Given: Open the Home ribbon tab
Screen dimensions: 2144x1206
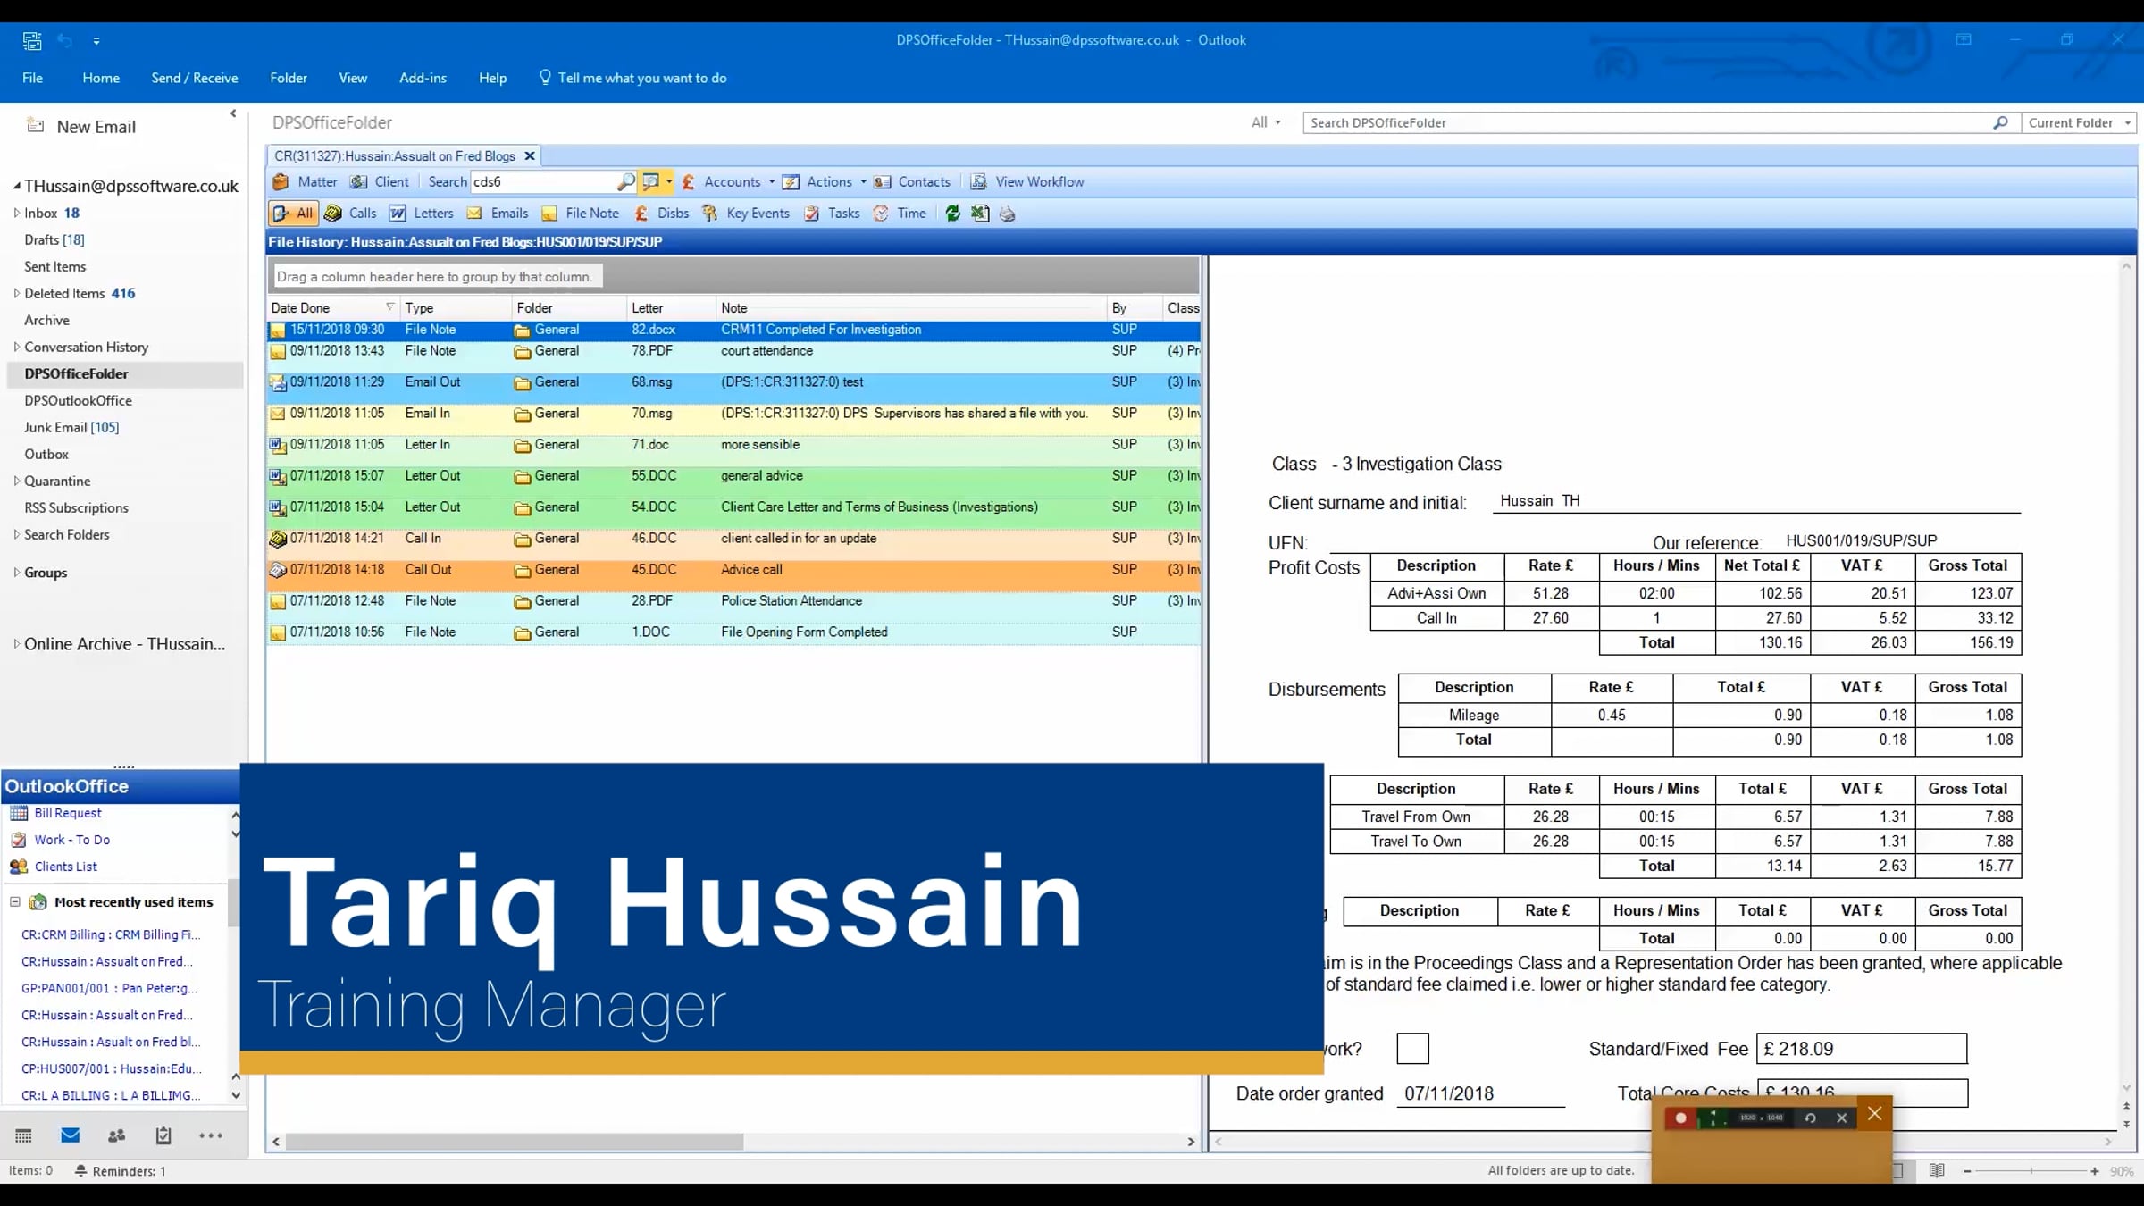Looking at the screenshot, I should [x=101, y=78].
